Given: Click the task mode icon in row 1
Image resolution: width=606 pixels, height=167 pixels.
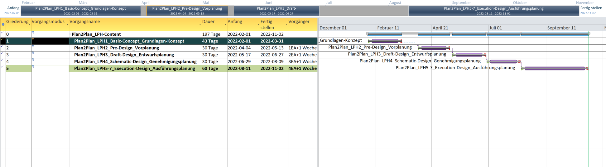Looking at the screenshot, I should point(33,39).
